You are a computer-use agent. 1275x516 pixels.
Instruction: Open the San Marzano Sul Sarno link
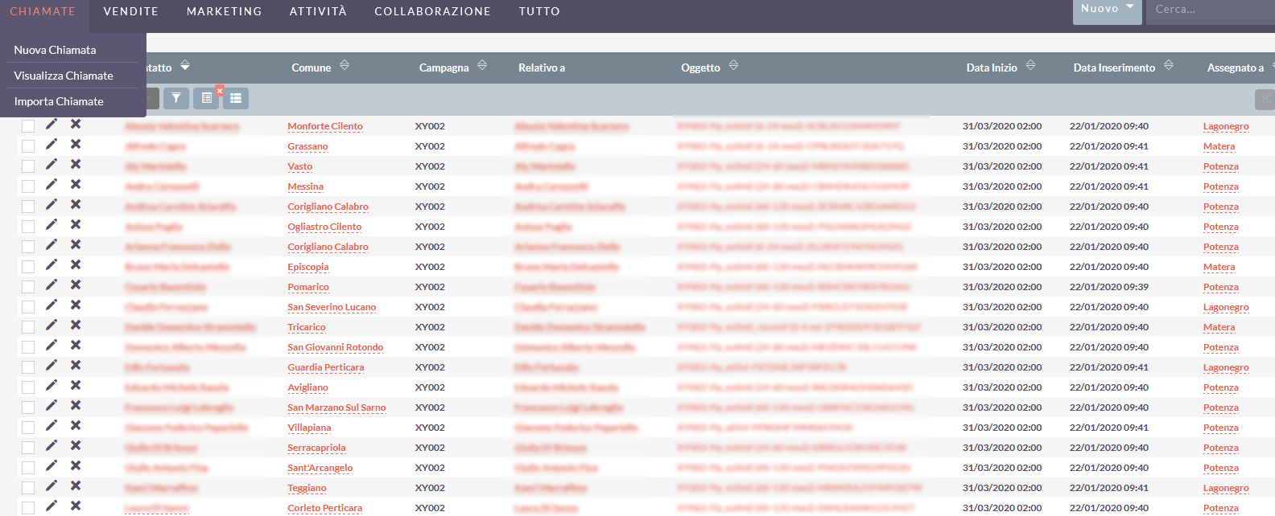336,407
